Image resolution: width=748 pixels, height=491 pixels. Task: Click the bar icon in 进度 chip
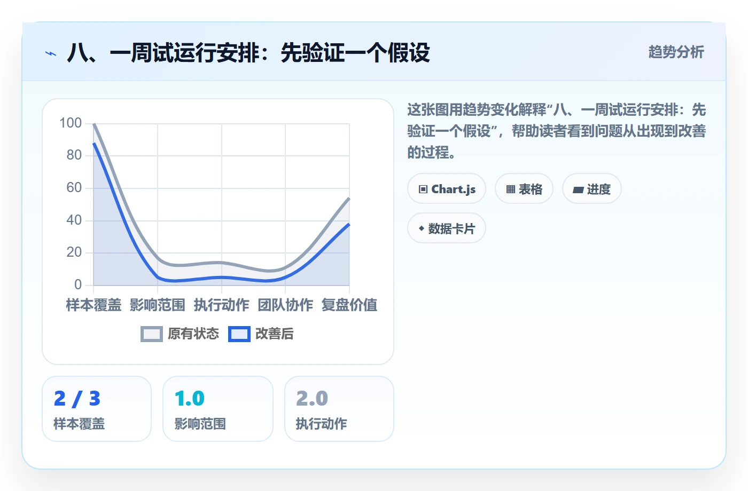(x=578, y=189)
